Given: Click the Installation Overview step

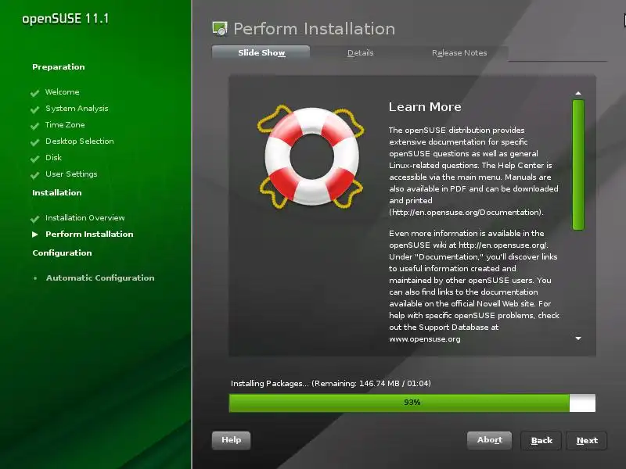Looking at the screenshot, I should (85, 217).
